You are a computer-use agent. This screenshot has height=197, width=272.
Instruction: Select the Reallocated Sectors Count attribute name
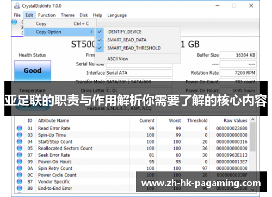point(65,149)
